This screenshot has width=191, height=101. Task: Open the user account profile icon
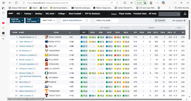coord(185,14)
